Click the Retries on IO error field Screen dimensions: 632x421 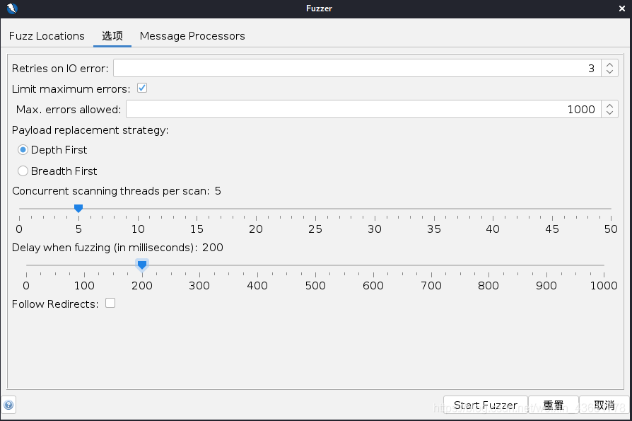coord(357,68)
